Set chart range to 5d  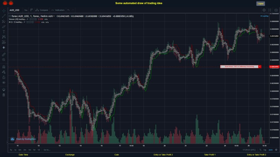coord(34,150)
